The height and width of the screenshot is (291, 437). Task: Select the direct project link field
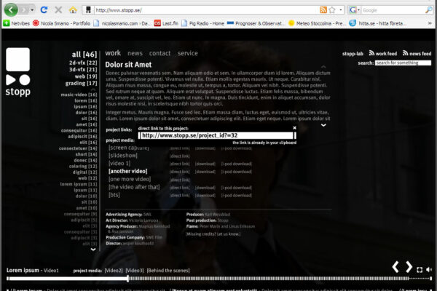point(217,135)
